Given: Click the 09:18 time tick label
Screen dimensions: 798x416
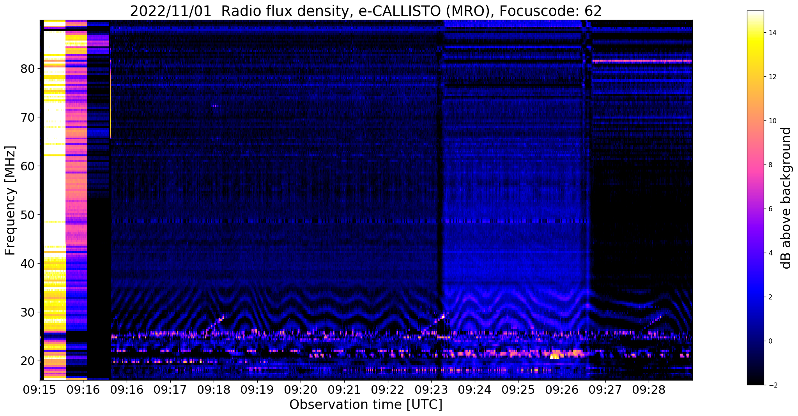Looking at the screenshot, I should click(x=214, y=390).
